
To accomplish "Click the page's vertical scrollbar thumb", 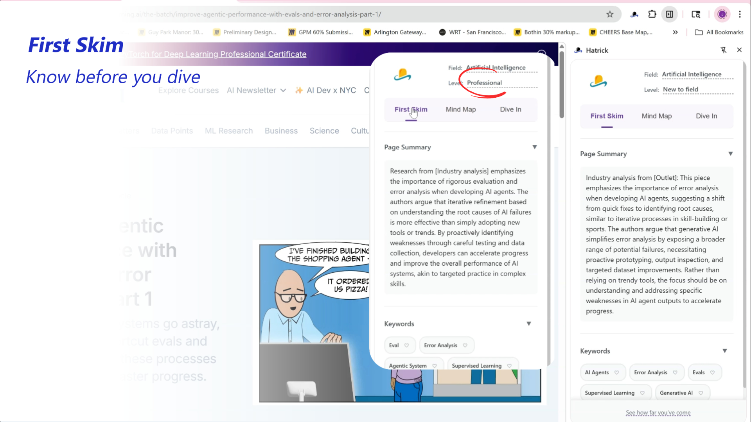I will click(x=562, y=84).
